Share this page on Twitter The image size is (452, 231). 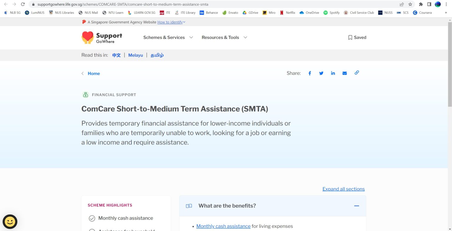[x=321, y=73]
